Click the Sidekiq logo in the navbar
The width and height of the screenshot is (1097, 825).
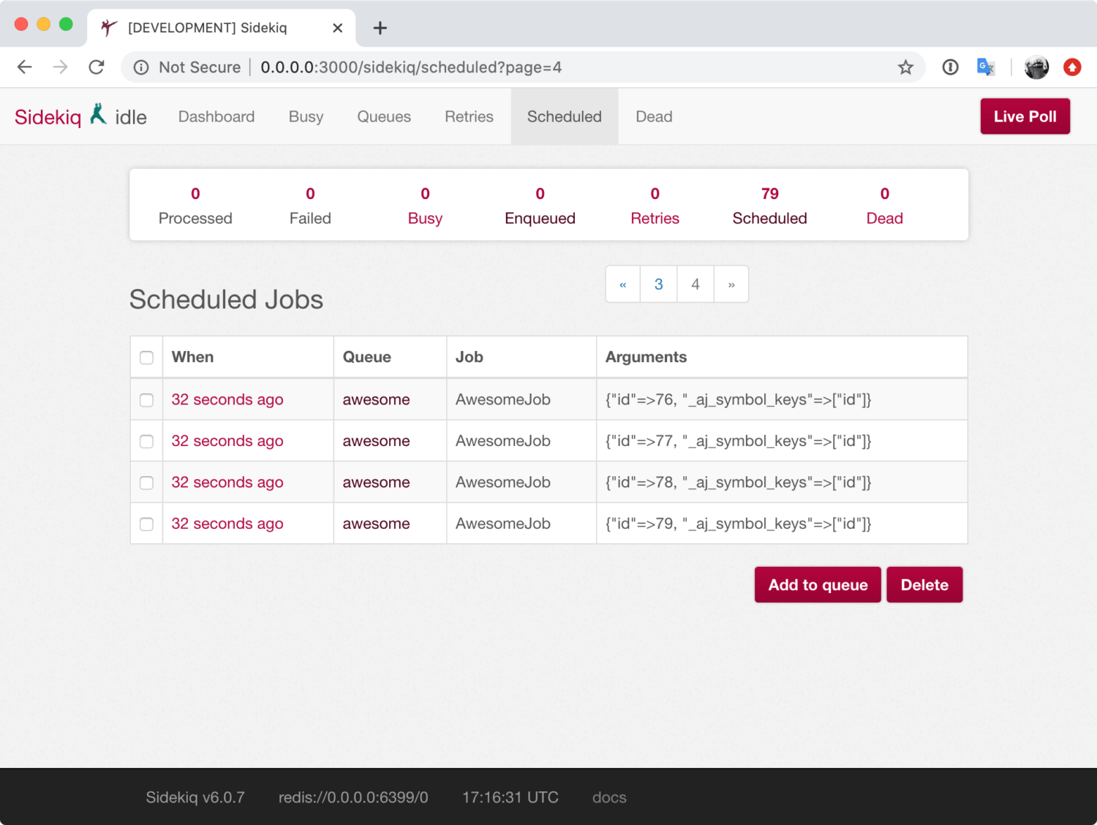tap(48, 117)
